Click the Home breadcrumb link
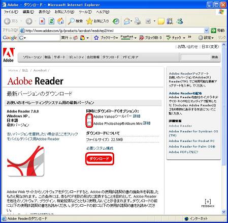 (13, 70)
